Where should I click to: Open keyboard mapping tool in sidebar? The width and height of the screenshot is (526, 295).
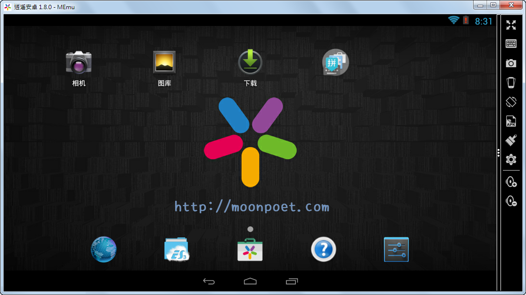(x=511, y=44)
